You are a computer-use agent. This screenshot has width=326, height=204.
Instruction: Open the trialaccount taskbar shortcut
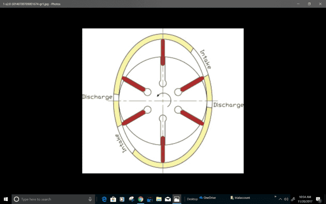240,198
